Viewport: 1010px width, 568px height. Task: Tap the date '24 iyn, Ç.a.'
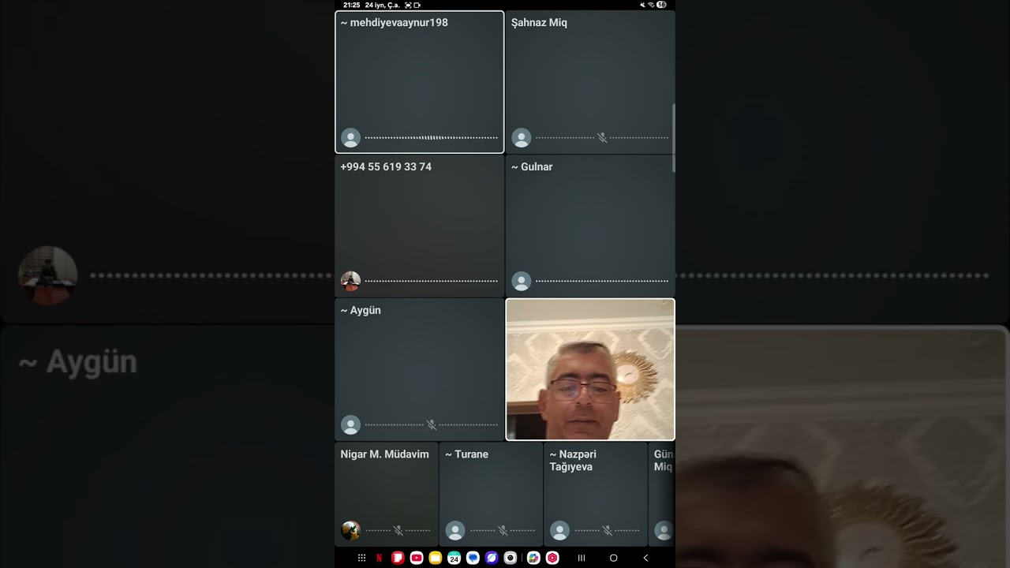[x=383, y=5]
